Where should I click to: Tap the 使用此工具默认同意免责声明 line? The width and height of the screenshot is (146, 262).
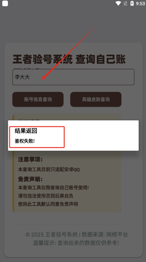click(x=48, y=204)
